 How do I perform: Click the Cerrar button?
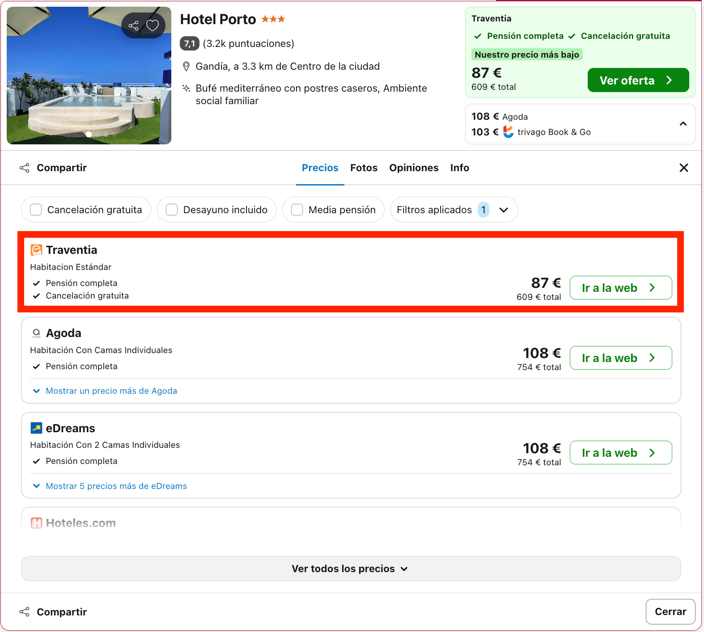[x=670, y=611]
